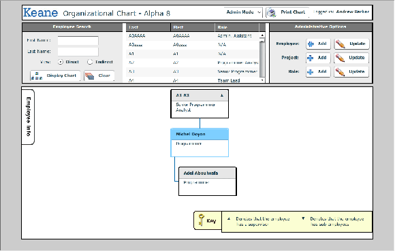
Task: Click the Print Chart button label
Action: coord(293,12)
